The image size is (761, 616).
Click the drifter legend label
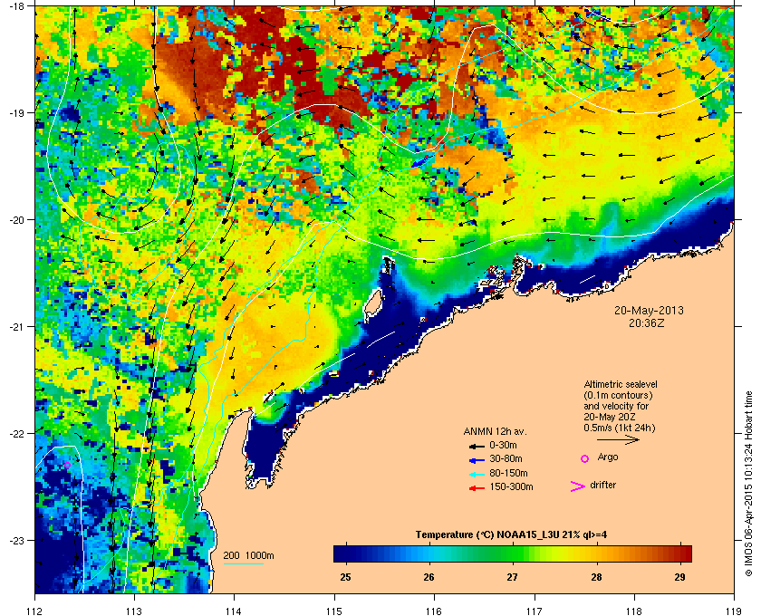coord(602,485)
